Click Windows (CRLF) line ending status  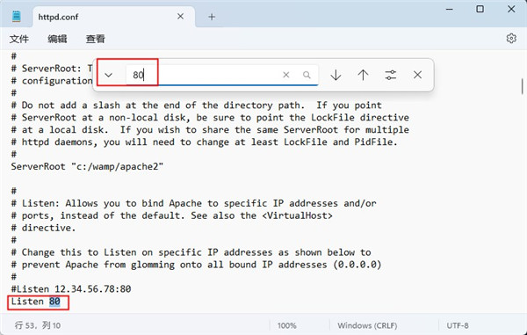(367, 325)
